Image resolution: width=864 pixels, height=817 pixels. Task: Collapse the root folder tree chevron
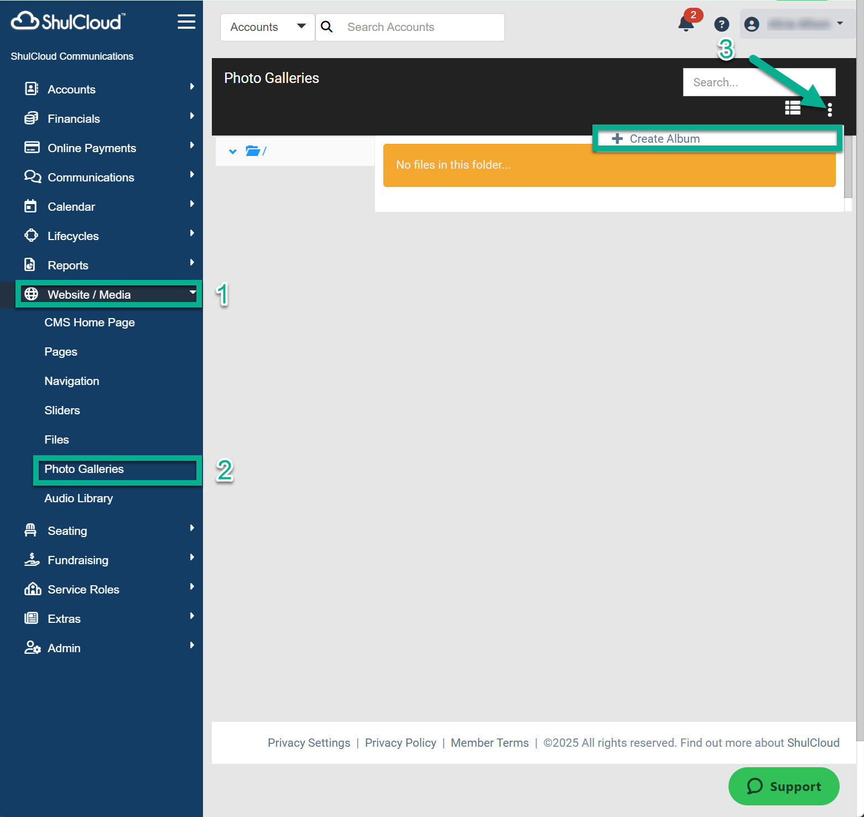click(x=233, y=152)
